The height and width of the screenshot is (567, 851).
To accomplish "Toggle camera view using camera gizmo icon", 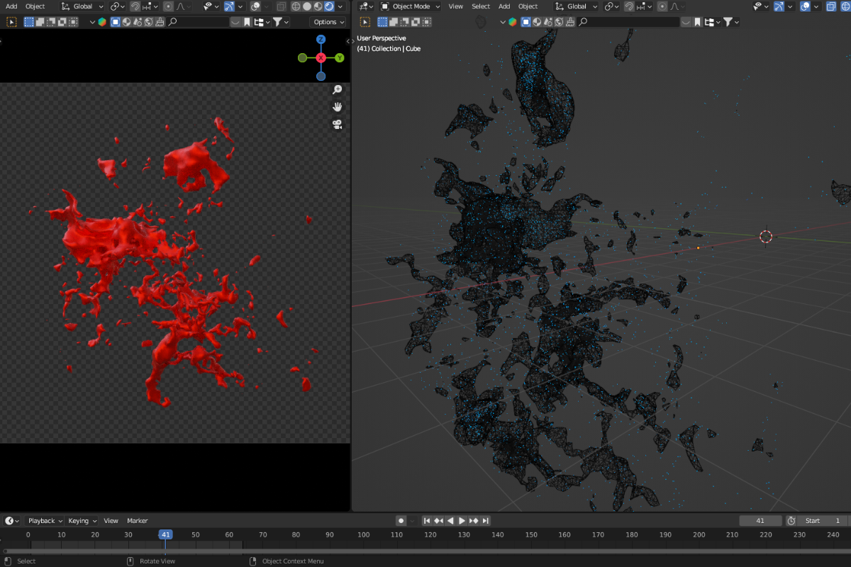I will click(338, 125).
